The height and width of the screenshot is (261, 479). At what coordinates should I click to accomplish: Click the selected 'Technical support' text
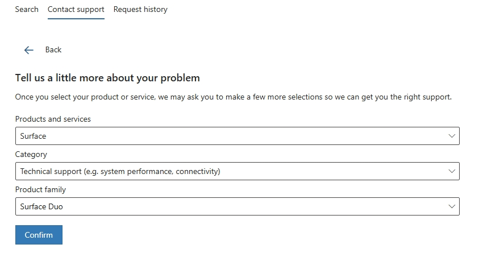[120, 171]
